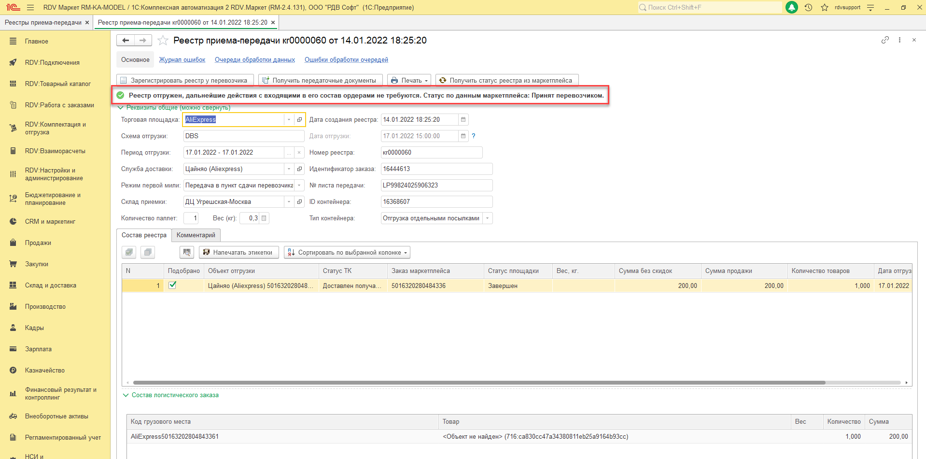Screen dimensions: 926x459
Task: Expand the Служба доставки dropdown
Action: click(x=289, y=169)
